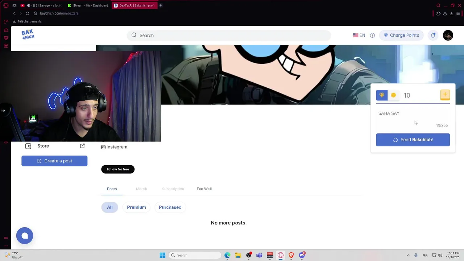Open the browser extensions icon
The width and height of the screenshot is (464, 261).
coord(438,13)
